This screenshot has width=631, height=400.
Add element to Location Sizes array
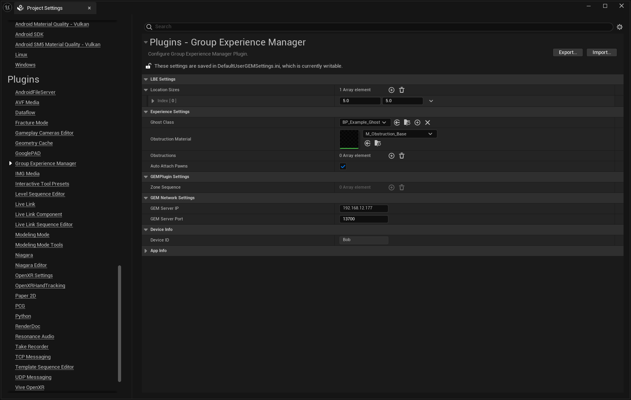click(391, 90)
